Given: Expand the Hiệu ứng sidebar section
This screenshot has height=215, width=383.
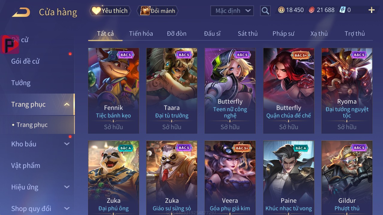Looking at the screenshot, I should (67, 187).
